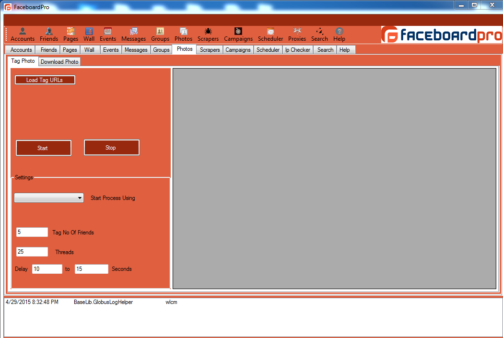Open Messages toolbar icon
Viewport: 503px width, 338px height.
(x=133, y=35)
